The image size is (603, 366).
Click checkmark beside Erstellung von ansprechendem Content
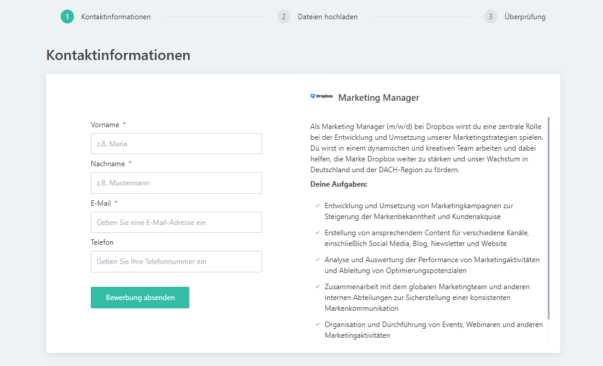(x=317, y=232)
